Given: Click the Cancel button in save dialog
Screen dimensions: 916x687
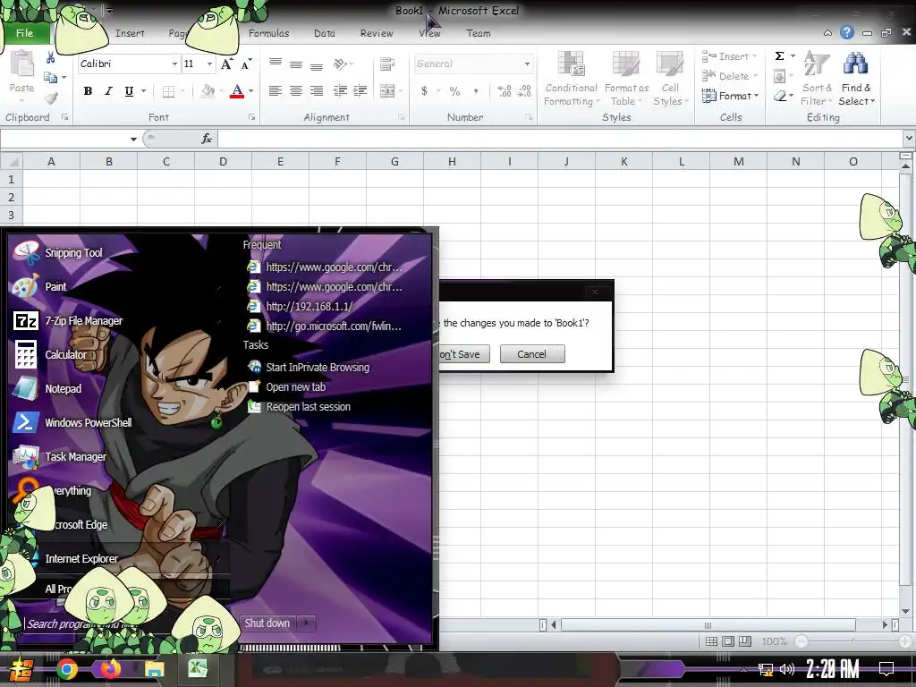Looking at the screenshot, I should pyautogui.click(x=531, y=354).
